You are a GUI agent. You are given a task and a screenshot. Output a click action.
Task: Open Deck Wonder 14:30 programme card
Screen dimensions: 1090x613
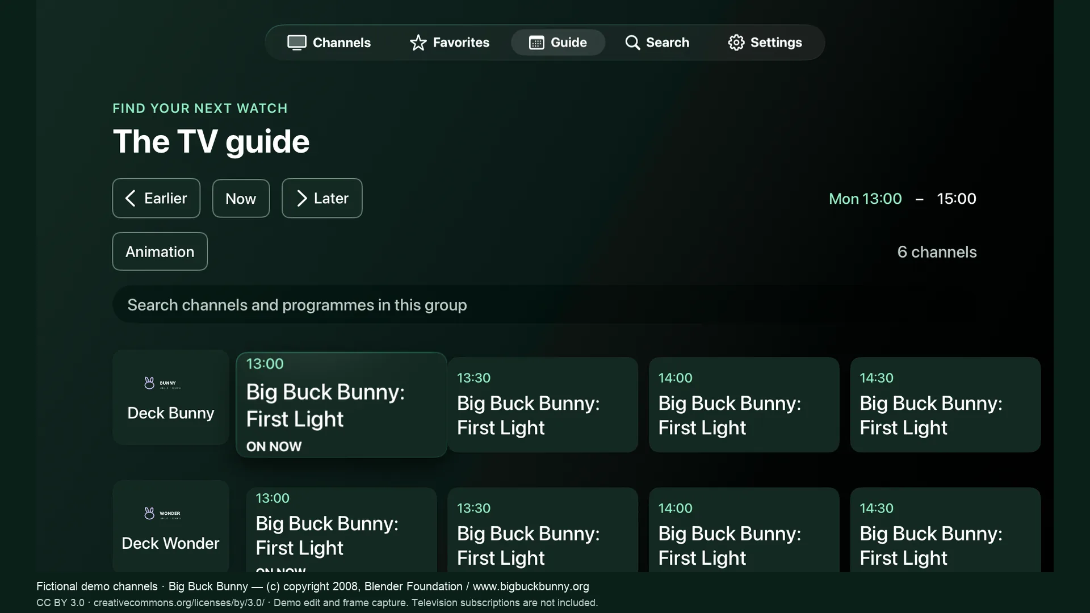(945, 530)
